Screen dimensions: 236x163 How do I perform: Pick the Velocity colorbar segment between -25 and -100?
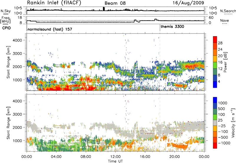click(215, 129)
